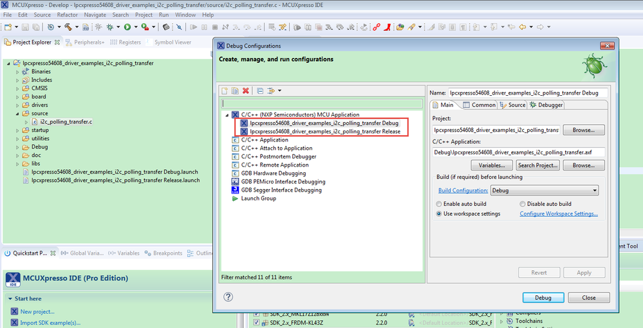
Task: Click the open folder toolbar icon
Action: pyautogui.click(x=400, y=27)
